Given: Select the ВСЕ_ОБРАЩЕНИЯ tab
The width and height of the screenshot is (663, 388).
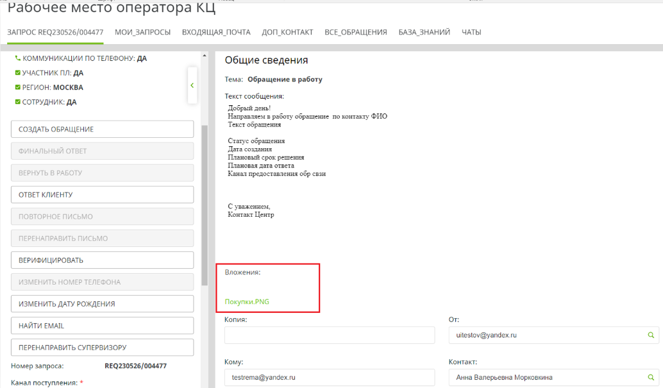Looking at the screenshot, I should 356,32.
